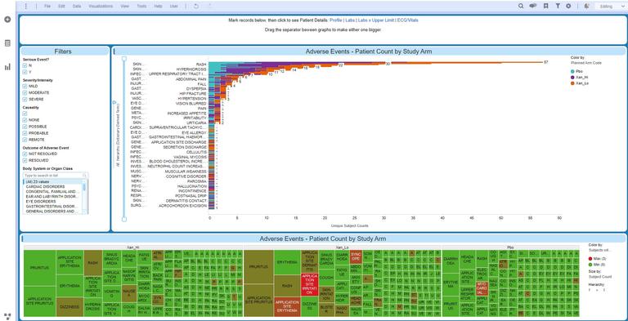This screenshot has height=321, width=628.
Task: Open the Visualizations menu
Action: click(x=101, y=7)
